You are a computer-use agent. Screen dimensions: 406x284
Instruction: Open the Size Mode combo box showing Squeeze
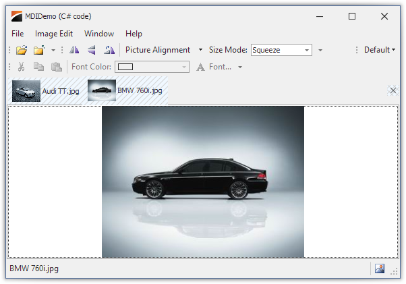[x=281, y=50]
